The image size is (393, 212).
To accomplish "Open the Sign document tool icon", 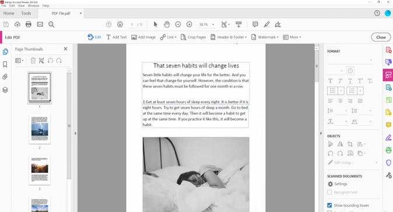I will point(278,24).
